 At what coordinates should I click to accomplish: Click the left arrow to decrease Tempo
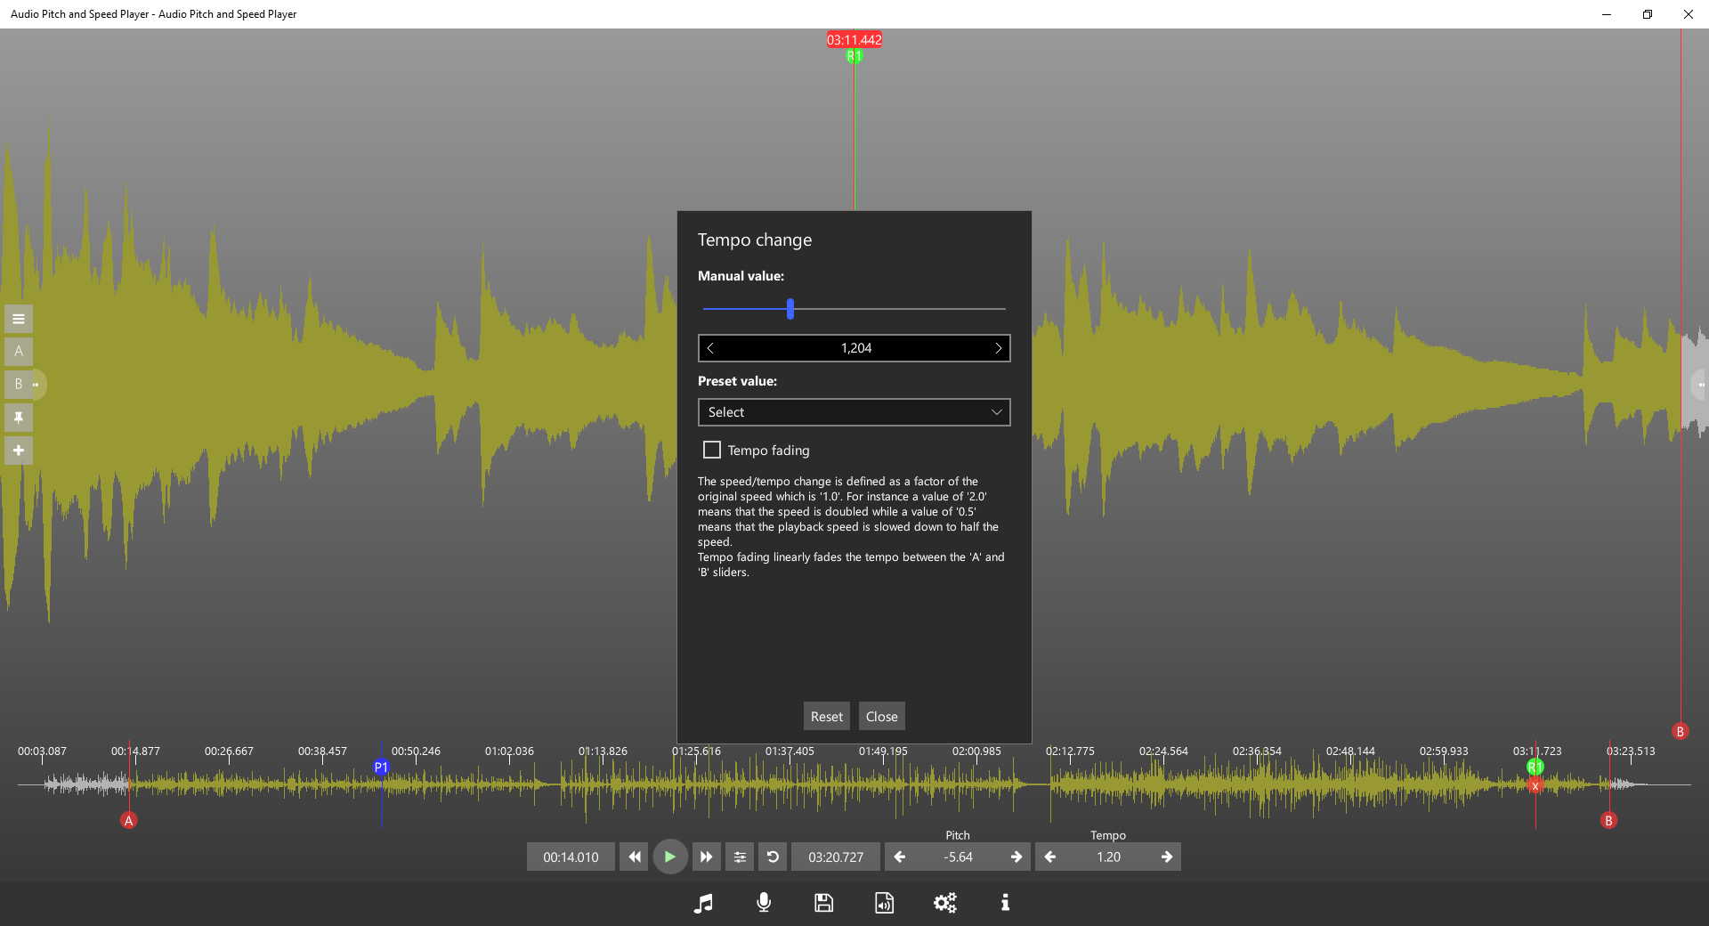tap(1050, 857)
